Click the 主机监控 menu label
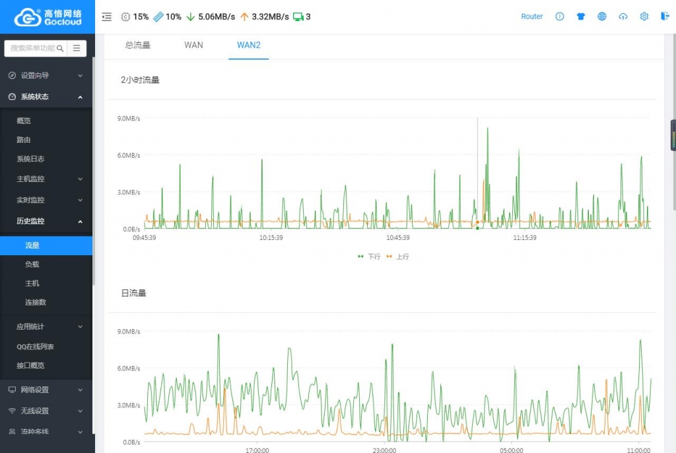The height and width of the screenshot is (453, 676). click(x=30, y=179)
